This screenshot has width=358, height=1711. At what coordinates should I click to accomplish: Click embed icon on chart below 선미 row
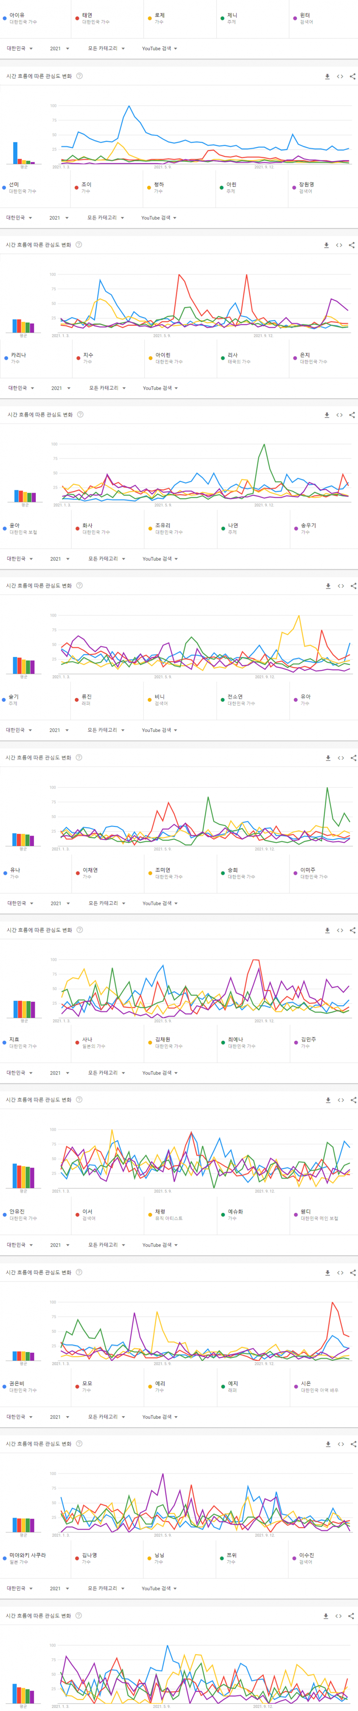coord(339,245)
